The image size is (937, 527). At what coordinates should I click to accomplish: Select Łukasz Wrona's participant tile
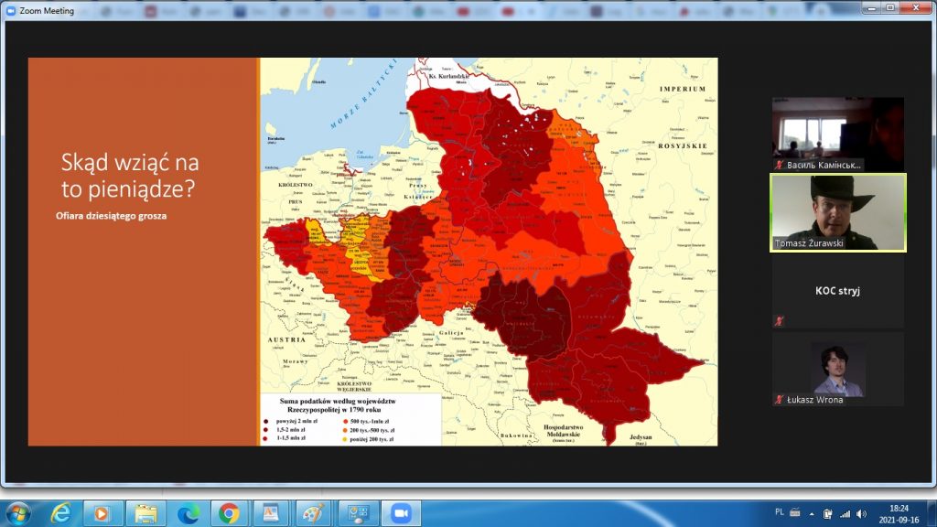(838, 370)
